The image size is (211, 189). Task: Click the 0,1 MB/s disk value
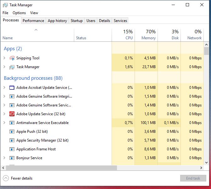click(171, 123)
